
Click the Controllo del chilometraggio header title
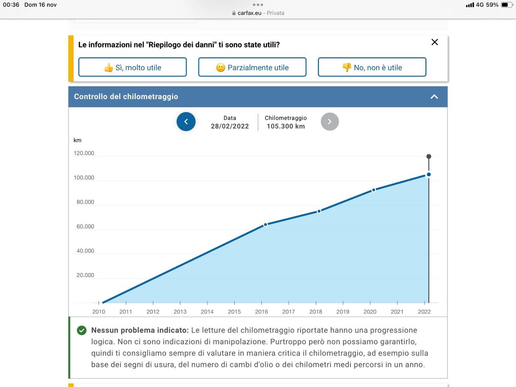point(126,97)
